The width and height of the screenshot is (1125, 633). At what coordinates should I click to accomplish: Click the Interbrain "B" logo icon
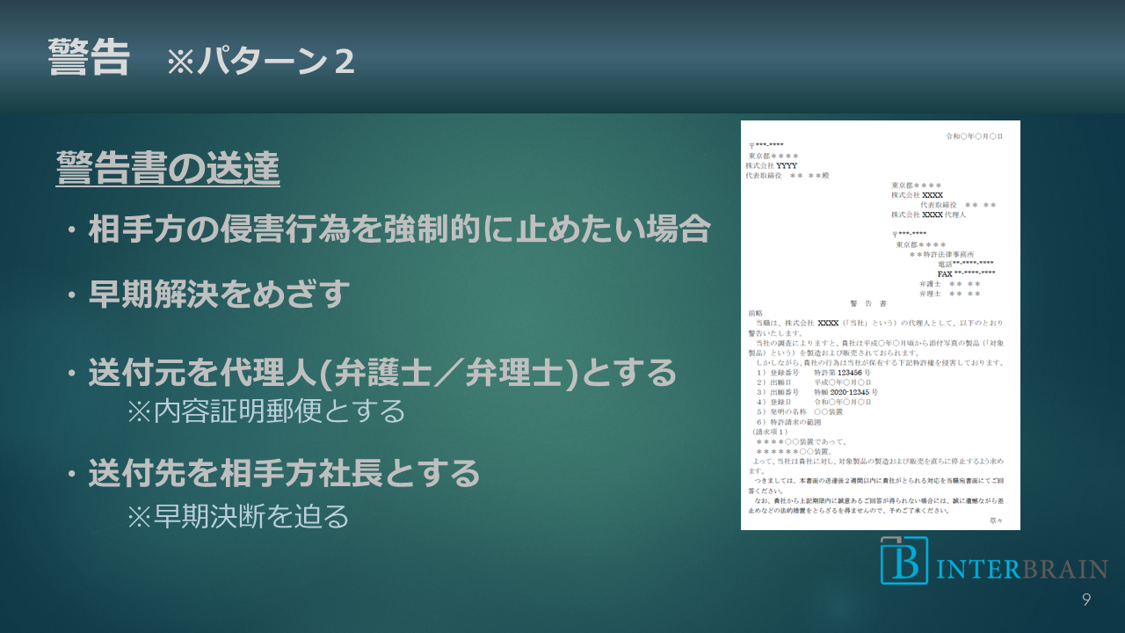[x=904, y=560]
